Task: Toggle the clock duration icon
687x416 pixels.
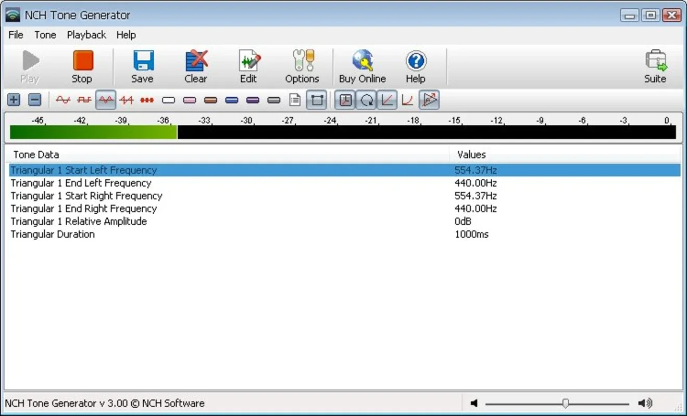Action: coord(345,100)
